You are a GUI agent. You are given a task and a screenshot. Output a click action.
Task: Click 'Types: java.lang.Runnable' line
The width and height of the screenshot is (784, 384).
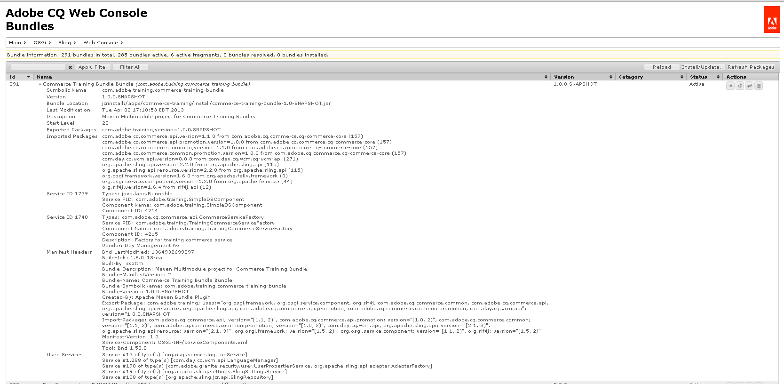coord(137,194)
